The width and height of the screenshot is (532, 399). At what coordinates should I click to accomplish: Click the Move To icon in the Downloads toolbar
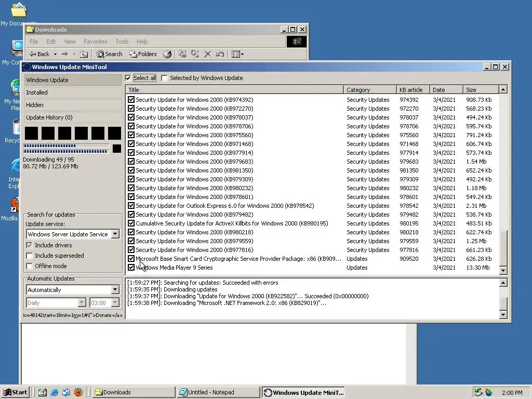[183, 54]
